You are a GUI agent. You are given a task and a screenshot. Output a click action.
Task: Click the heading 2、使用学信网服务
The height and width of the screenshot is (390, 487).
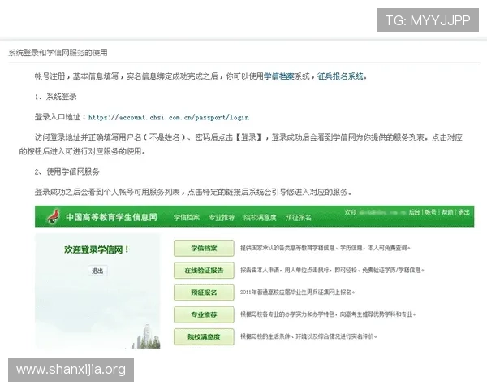coord(67,171)
